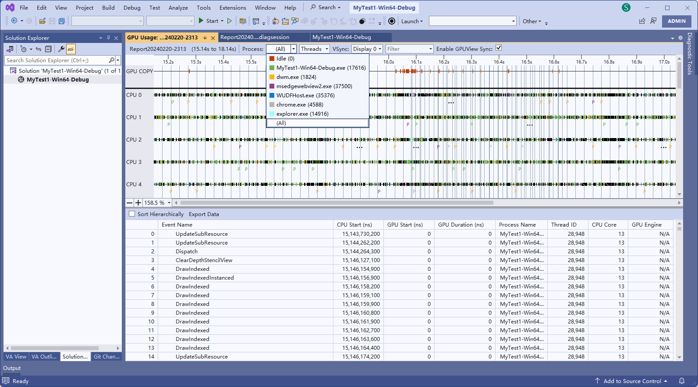Switch to the Git Changes tab
698x387 pixels.
click(x=106, y=357)
